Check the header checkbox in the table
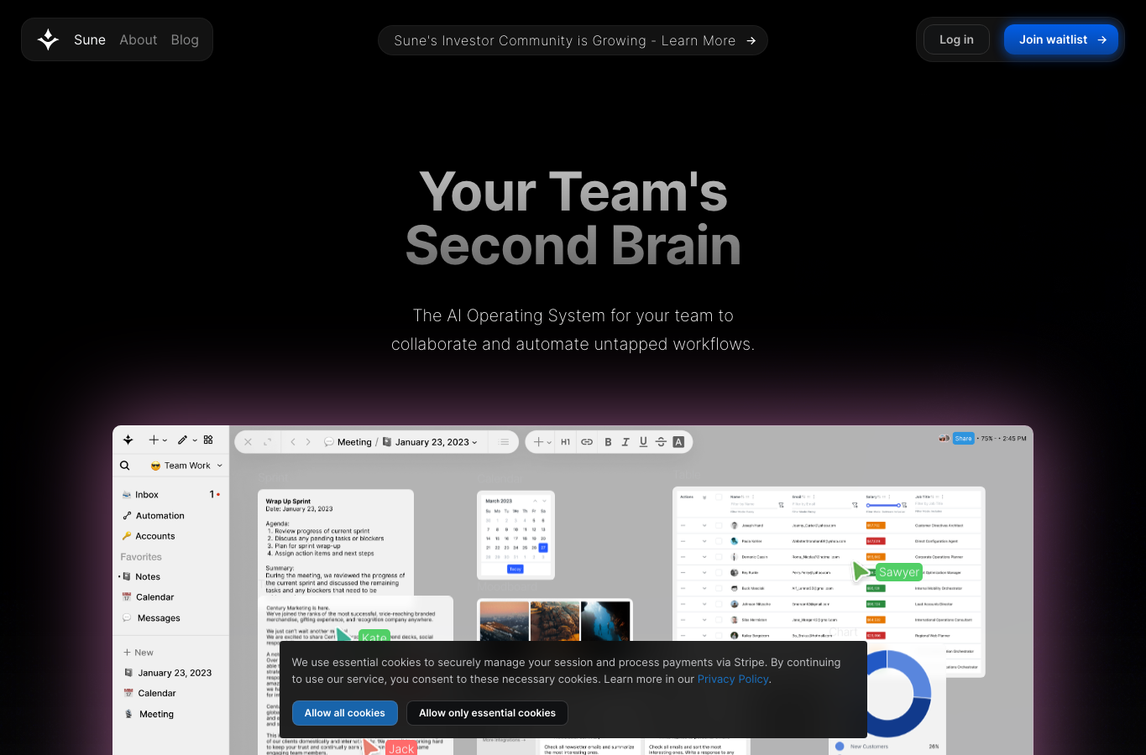This screenshot has height=755, width=1146. [719, 497]
